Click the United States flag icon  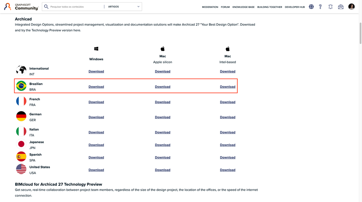point(21,169)
